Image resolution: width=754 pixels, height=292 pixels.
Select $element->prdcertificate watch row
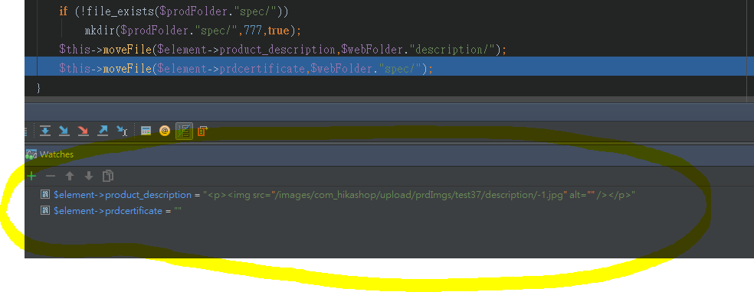pos(389,210)
